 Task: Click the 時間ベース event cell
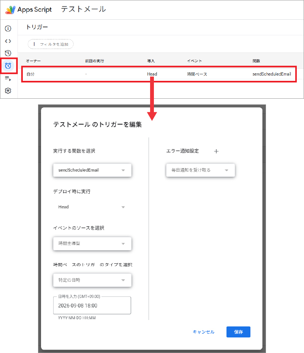(197, 74)
